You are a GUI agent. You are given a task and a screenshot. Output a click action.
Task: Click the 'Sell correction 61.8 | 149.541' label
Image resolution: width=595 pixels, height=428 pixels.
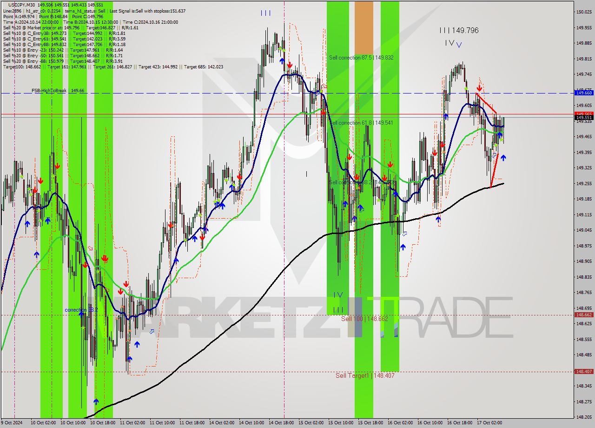pyautogui.click(x=361, y=123)
